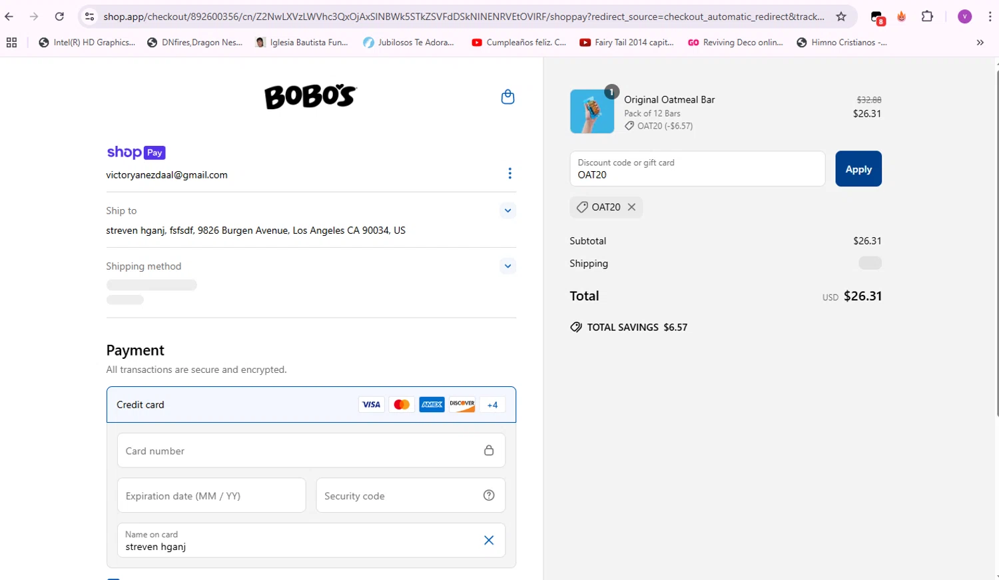Click the Discover card icon

pyautogui.click(x=462, y=404)
